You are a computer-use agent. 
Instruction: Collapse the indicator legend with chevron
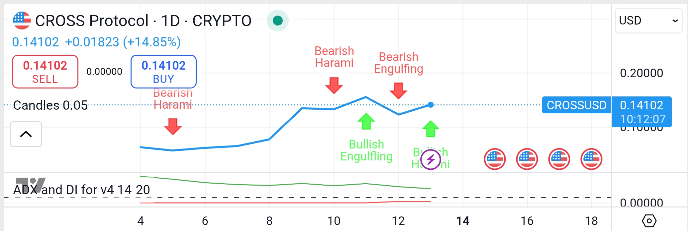tap(26, 134)
